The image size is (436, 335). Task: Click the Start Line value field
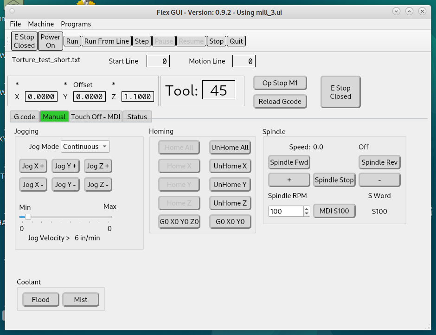click(158, 61)
